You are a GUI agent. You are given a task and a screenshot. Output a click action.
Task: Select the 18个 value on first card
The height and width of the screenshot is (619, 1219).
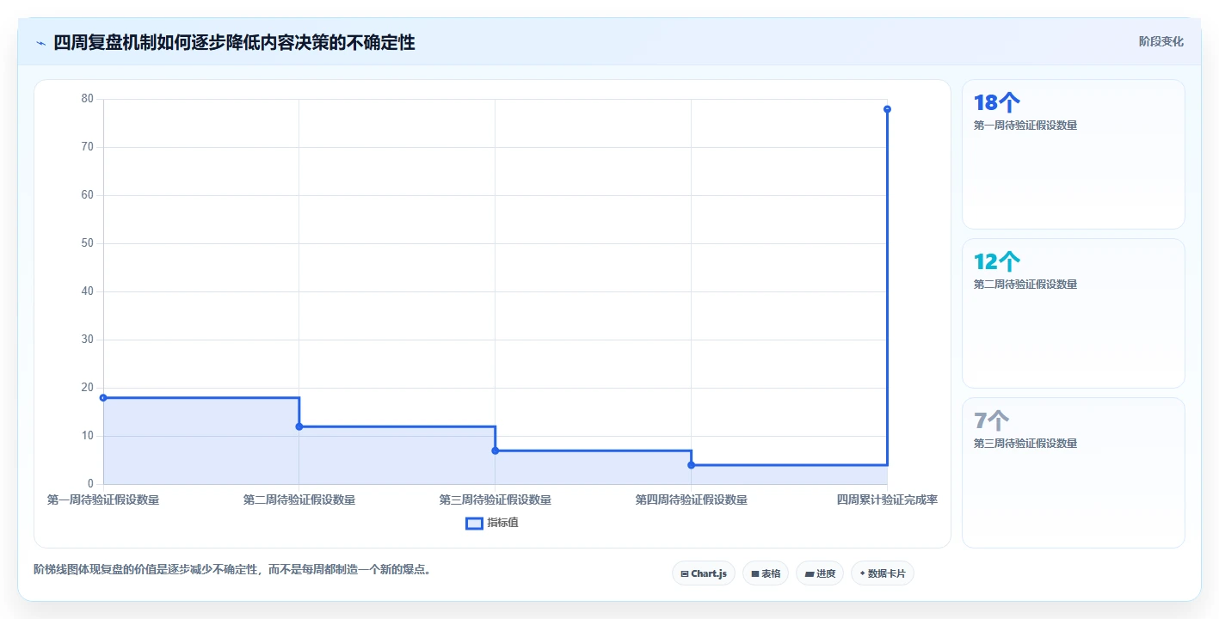996,103
